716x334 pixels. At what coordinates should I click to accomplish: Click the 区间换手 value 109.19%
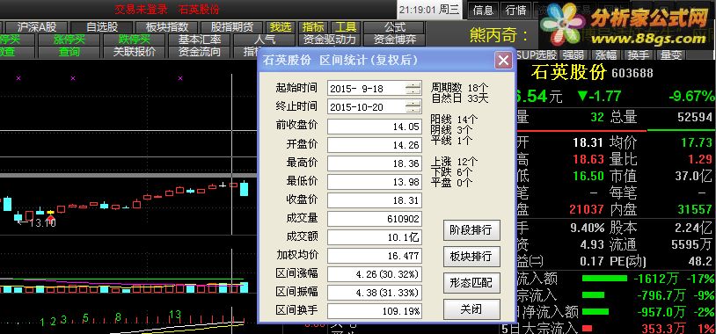point(375,311)
